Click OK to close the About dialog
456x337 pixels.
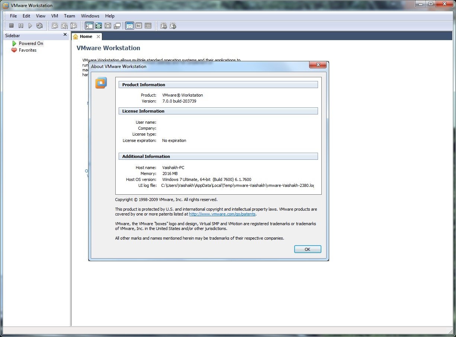coord(307,249)
